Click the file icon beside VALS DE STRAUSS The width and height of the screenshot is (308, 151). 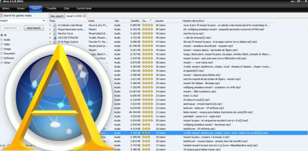click(x=55, y=38)
